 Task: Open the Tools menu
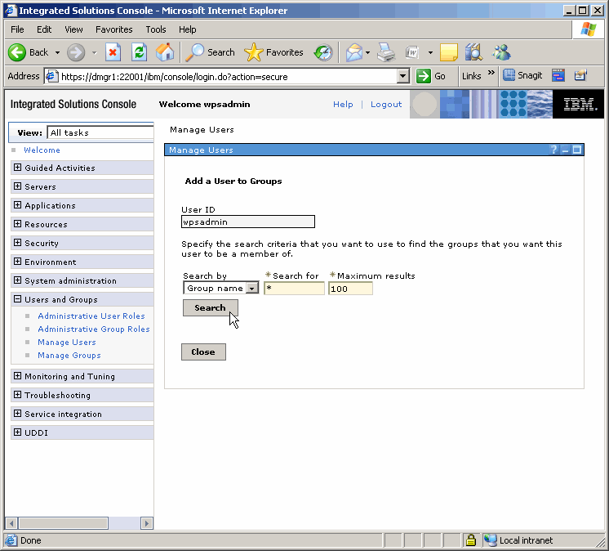pyautogui.click(x=155, y=29)
